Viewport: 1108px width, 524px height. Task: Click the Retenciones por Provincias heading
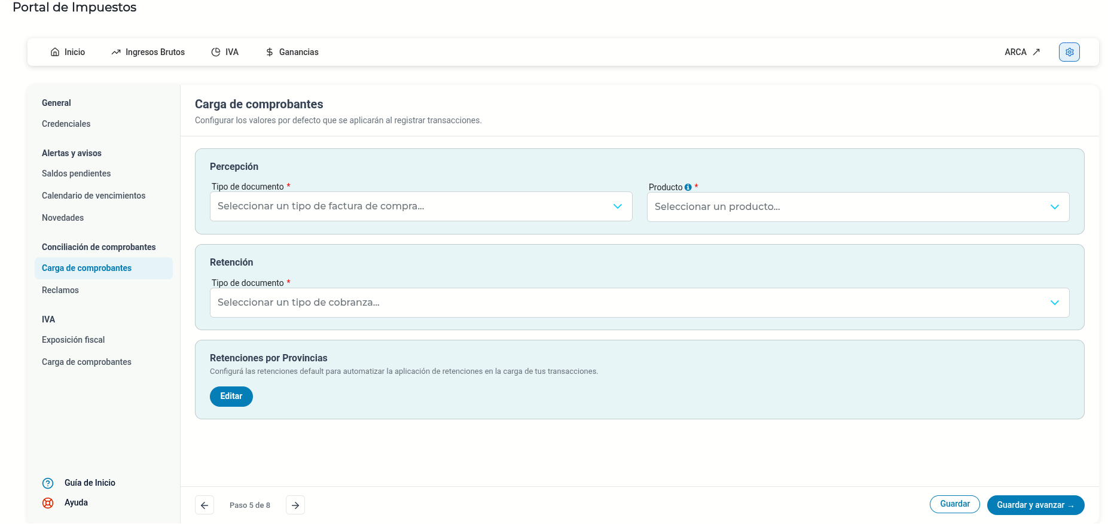(268, 358)
